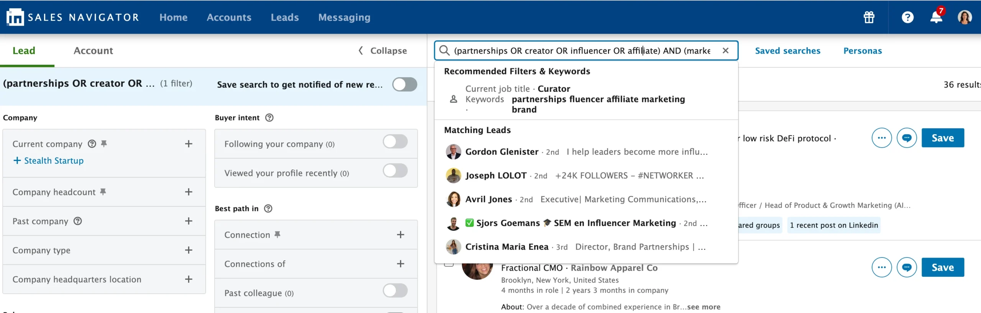The height and width of the screenshot is (313, 981).
Task: Click Joseph LOLOT's profile photo
Action: [x=453, y=175]
